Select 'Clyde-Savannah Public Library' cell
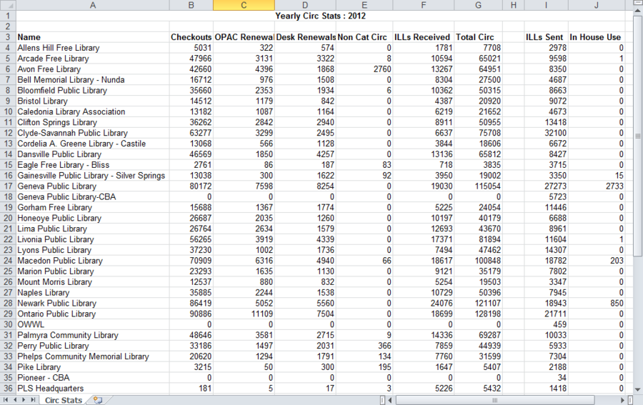The width and height of the screenshot is (643, 405). (93, 134)
